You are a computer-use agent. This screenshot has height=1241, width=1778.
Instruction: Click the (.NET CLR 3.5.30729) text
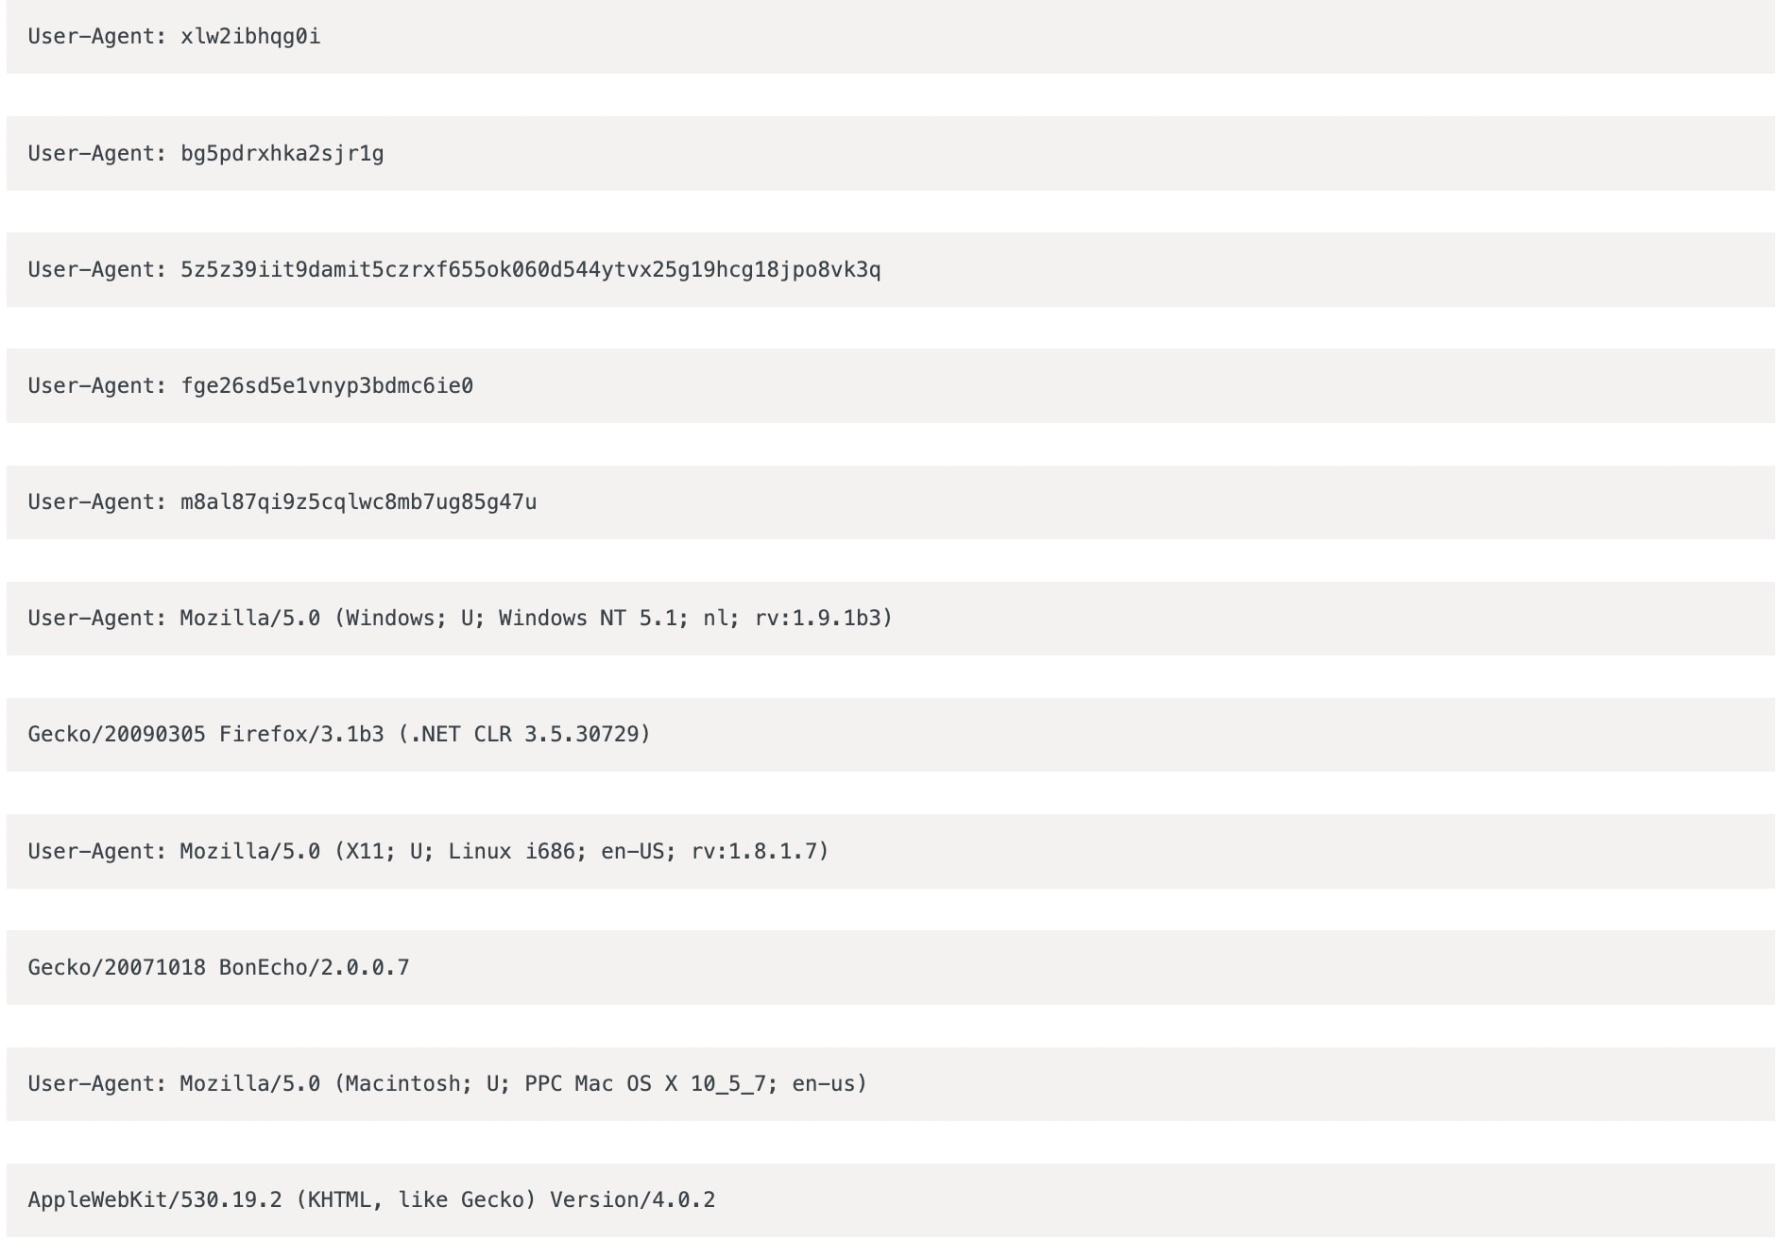[x=524, y=735]
